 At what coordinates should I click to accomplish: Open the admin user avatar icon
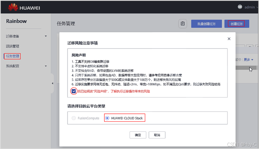[x=240, y=7]
